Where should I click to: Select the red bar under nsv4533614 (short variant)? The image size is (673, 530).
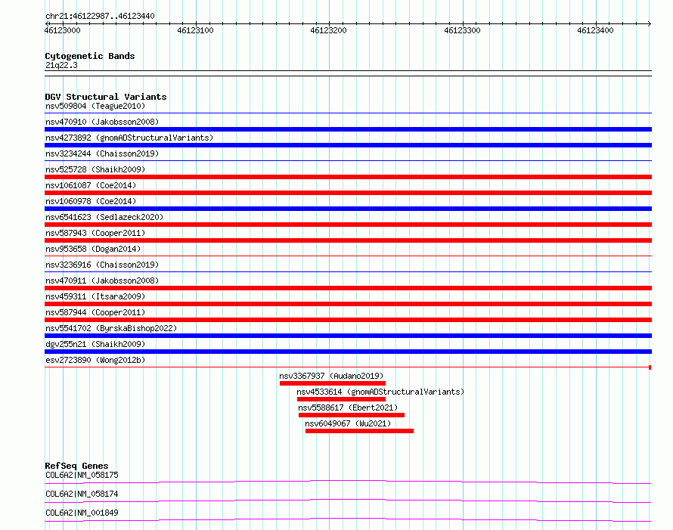pos(341,399)
